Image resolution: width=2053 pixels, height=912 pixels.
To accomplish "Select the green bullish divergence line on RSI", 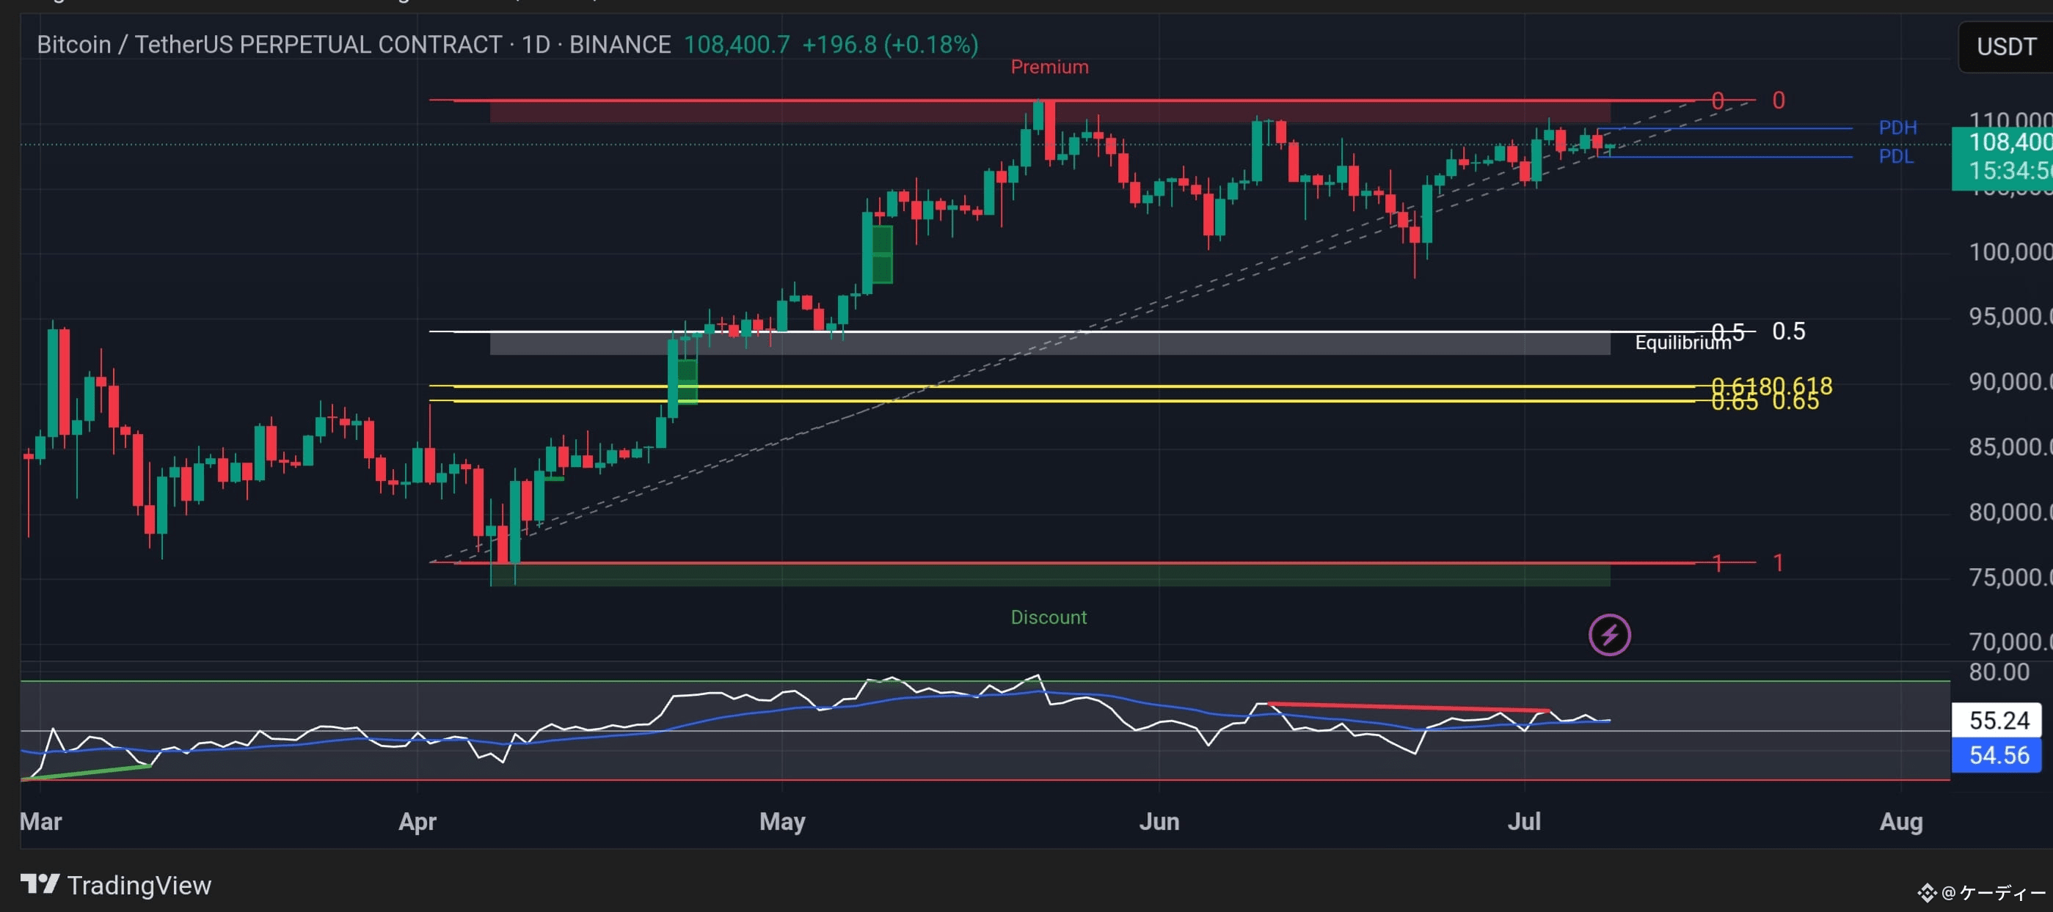I will pyautogui.click(x=86, y=773).
